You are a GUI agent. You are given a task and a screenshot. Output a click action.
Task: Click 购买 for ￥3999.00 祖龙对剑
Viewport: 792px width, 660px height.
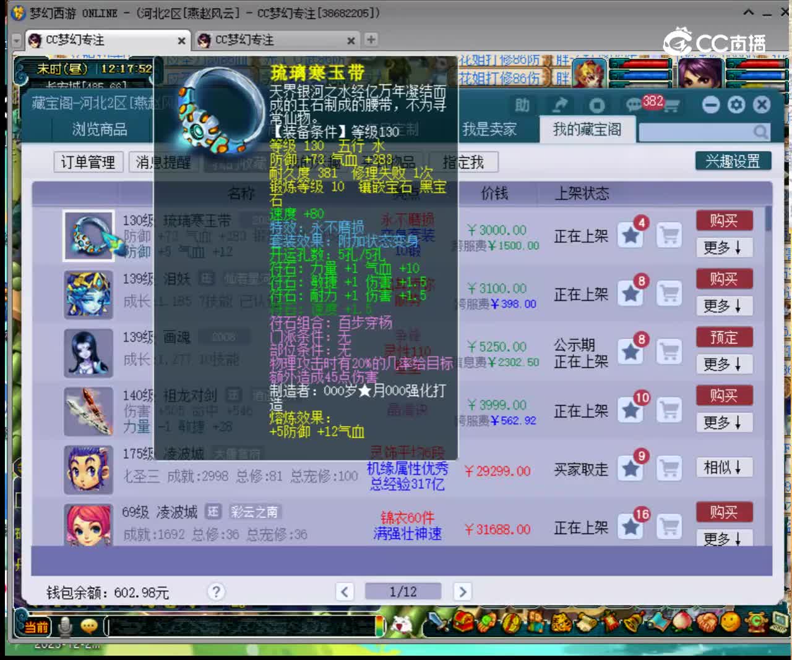[724, 396]
